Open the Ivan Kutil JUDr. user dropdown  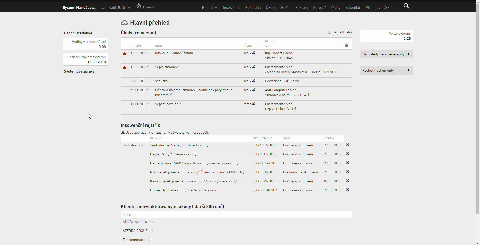pyautogui.click(x=116, y=7)
